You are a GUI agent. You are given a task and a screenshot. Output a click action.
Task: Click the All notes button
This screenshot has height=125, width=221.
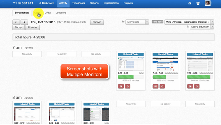pos(32,27)
